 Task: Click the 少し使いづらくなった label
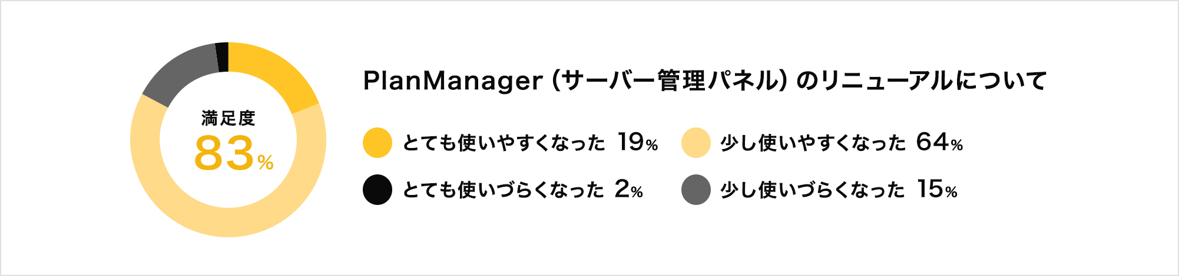click(x=813, y=190)
